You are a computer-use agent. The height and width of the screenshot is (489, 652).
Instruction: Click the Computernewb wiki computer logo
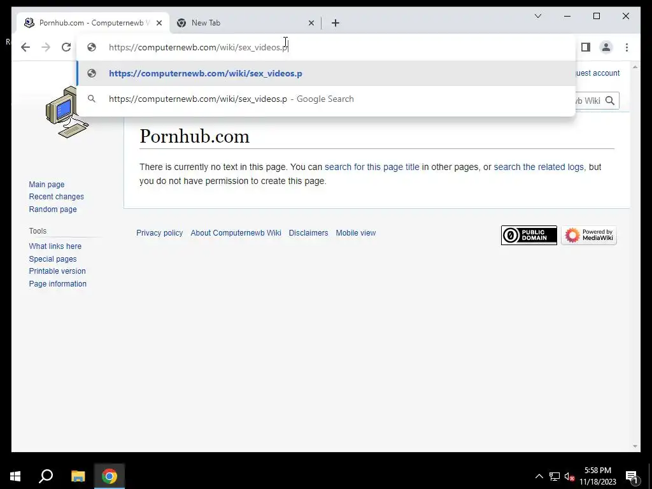click(66, 112)
